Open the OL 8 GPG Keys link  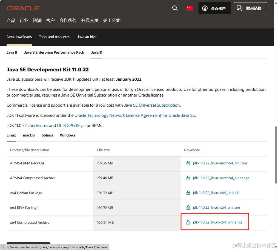pyautogui.click(x=71, y=126)
